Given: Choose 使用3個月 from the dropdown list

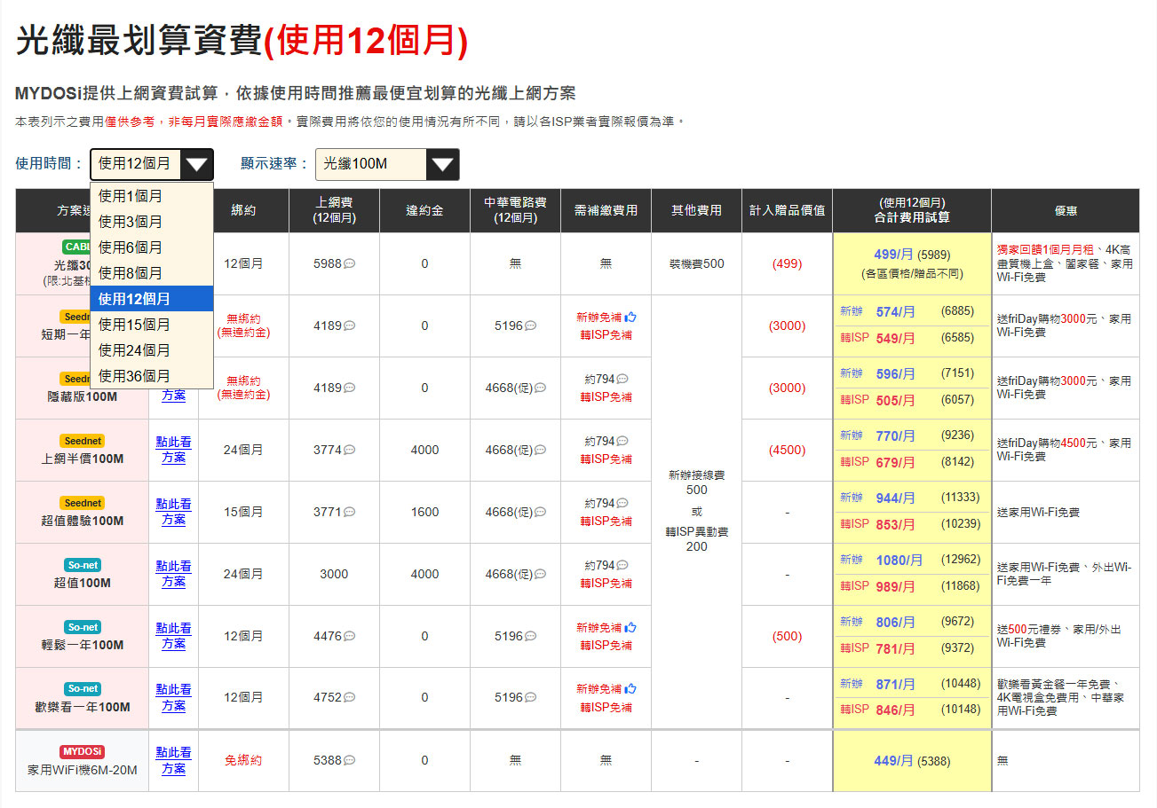Looking at the screenshot, I should [152, 222].
